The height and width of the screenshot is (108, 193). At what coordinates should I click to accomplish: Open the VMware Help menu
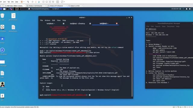(x=17, y=2)
